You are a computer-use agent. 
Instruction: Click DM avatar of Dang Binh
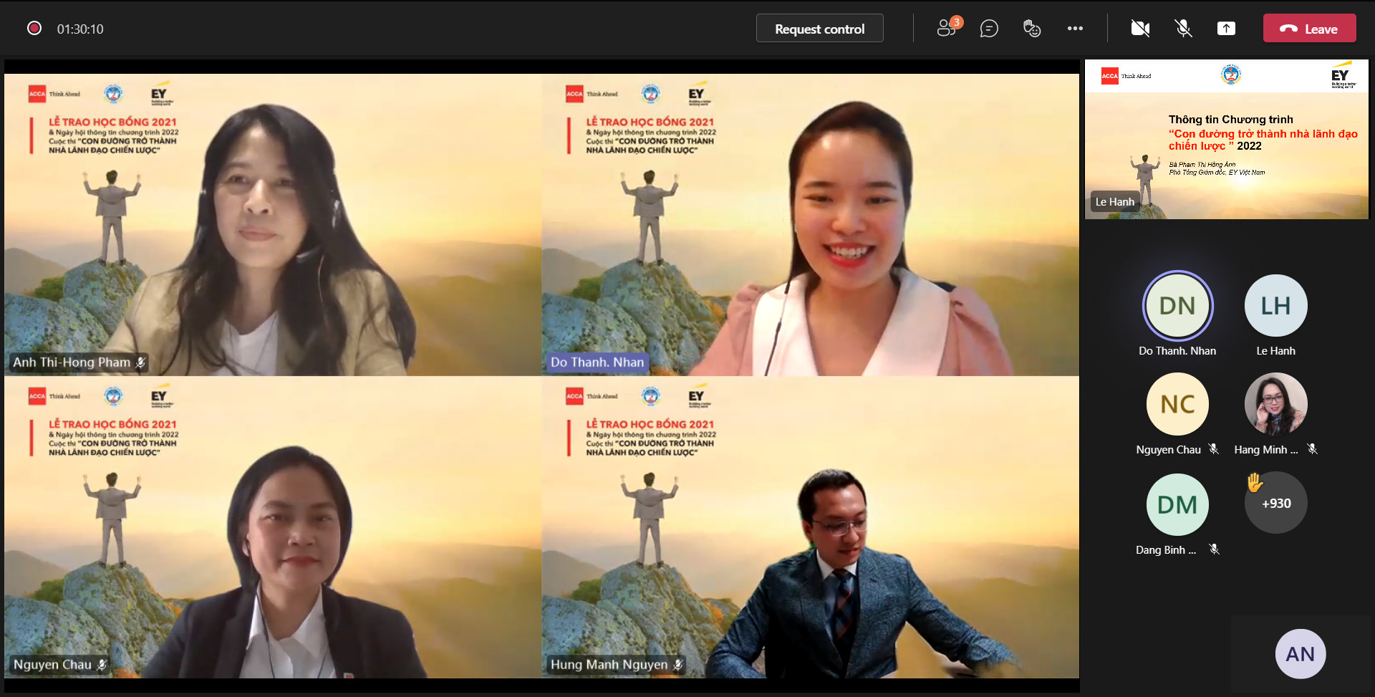coord(1177,504)
